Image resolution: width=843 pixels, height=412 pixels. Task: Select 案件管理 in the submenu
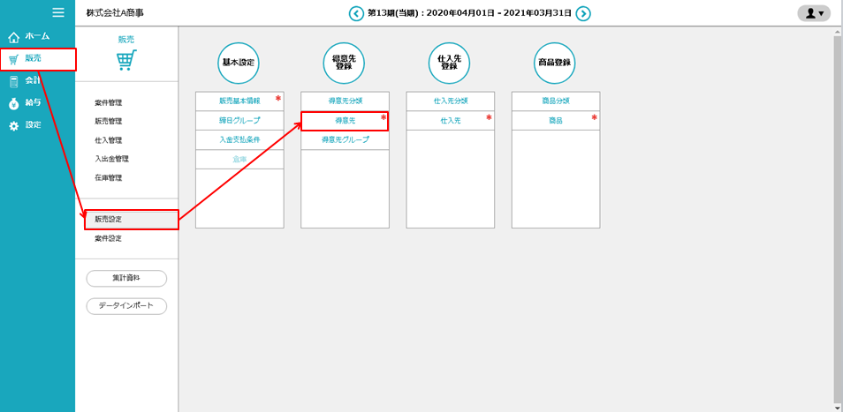(x=109, y=102)
